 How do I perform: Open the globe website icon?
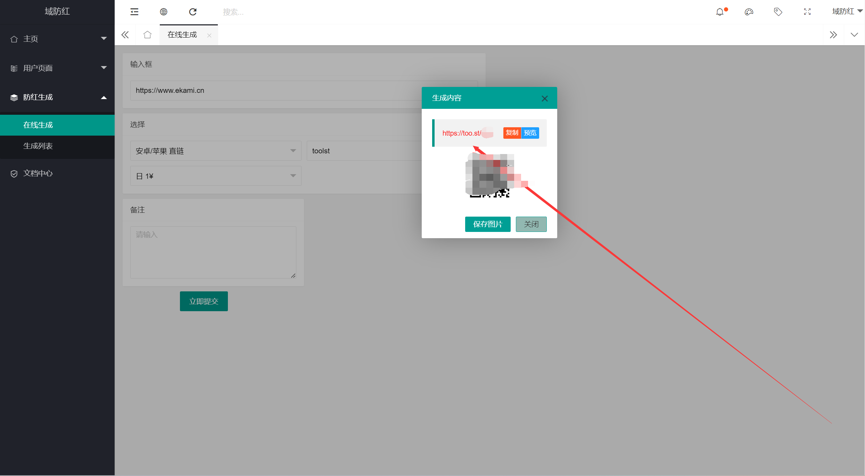(x=164, y=12)
